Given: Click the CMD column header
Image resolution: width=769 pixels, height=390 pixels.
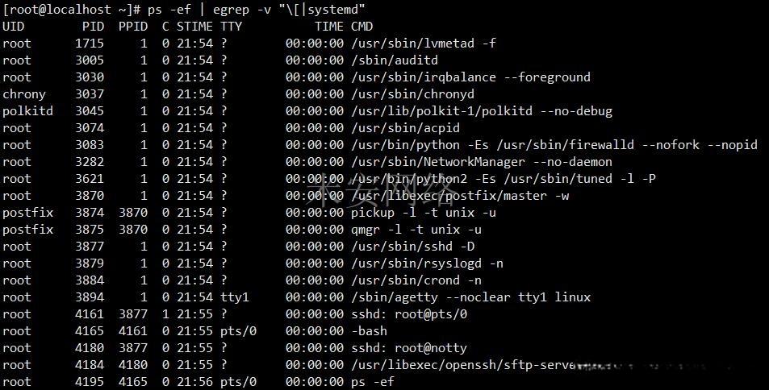Looking at the screenshot, I should (x=362, y=27).
